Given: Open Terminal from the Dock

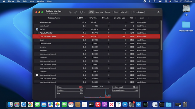Looking at the screenshot, I should click(x=162, y=104).
